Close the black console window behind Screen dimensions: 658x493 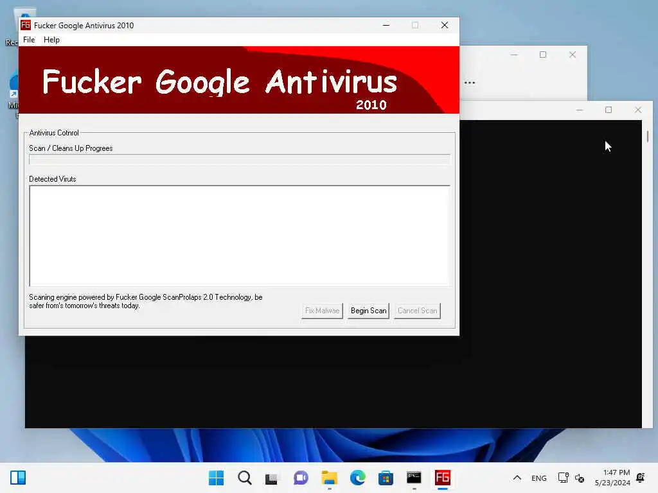638,110
